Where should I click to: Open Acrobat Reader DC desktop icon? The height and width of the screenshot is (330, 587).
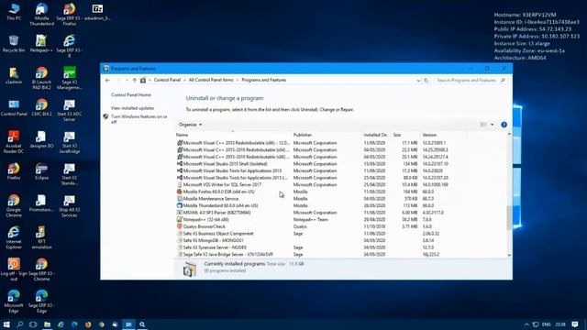tap(14, 142)
